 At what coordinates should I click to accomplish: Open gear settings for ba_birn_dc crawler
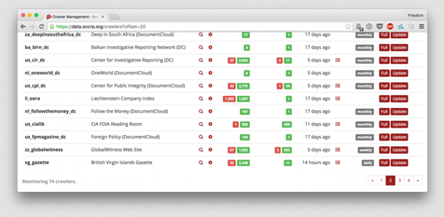coord(210,47)
